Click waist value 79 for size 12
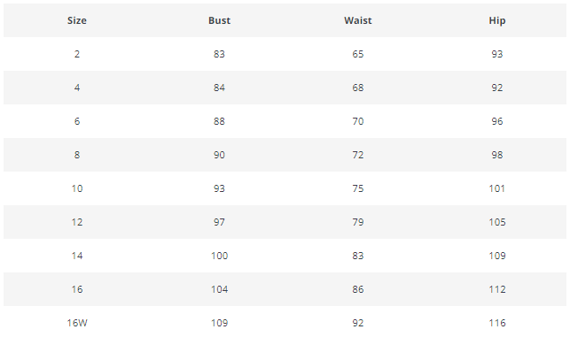Screen dimensions: 570x337 click(358, 222)
